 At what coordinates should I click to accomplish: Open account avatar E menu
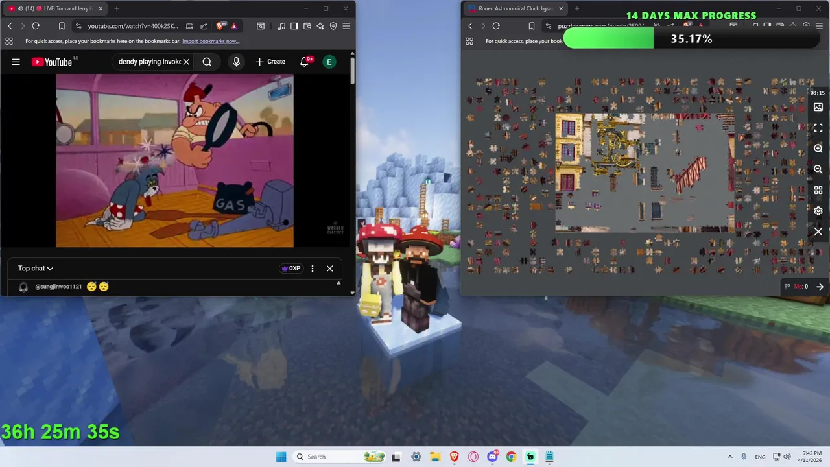pos(329,62)
